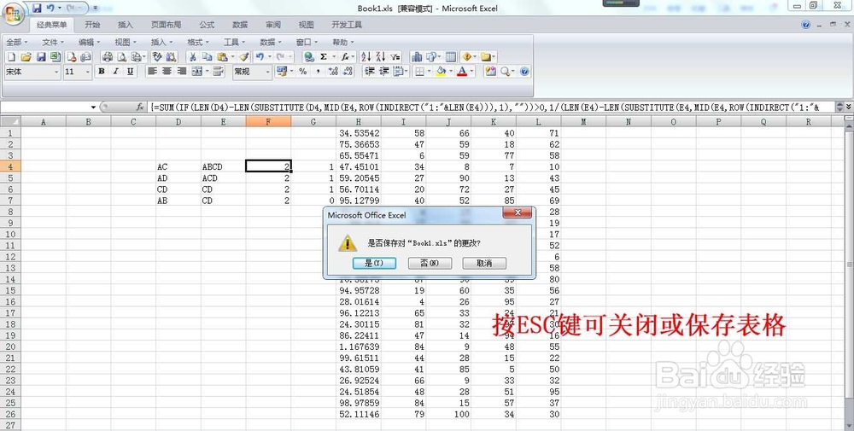This screenshot has width=854, height=431.
Task: Click the Paste clipboard icon
Action: [x=222, y=56]
